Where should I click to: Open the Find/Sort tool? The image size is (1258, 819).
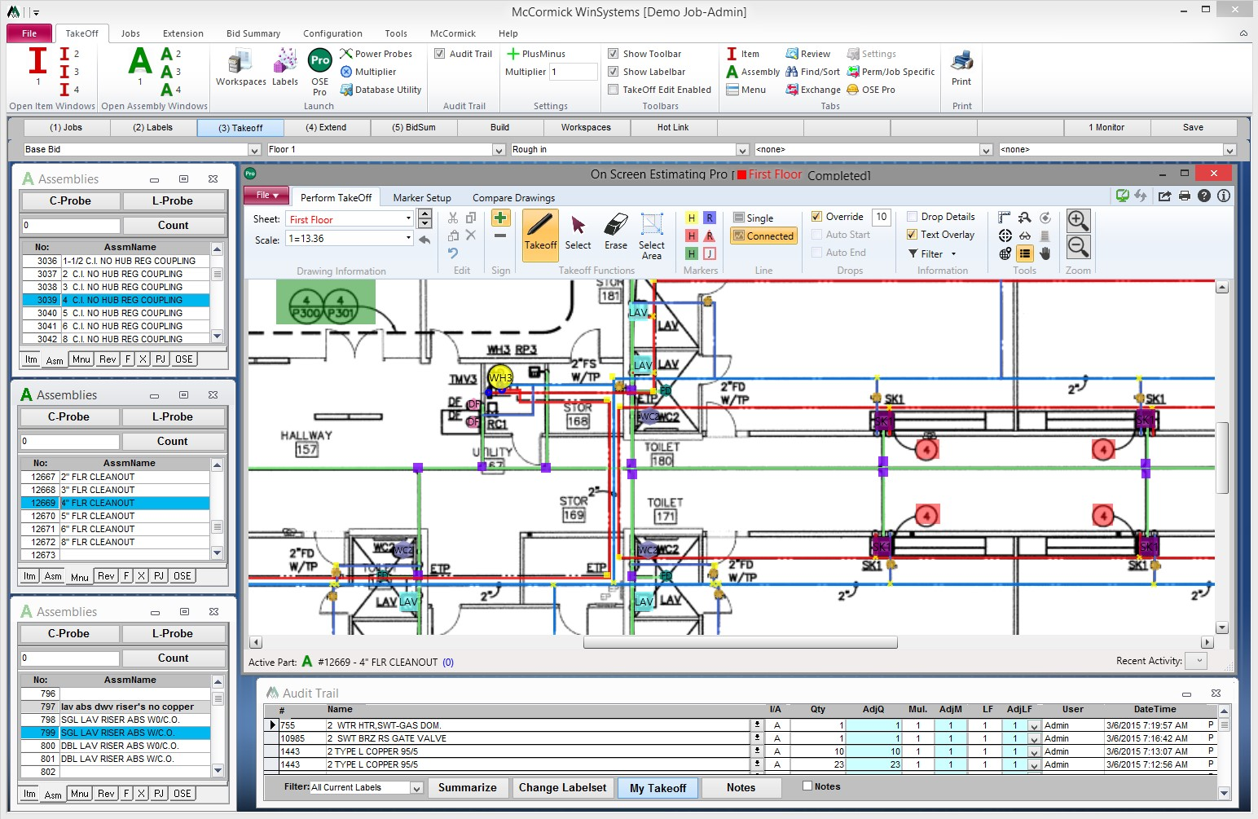click(x=812, y=72)
